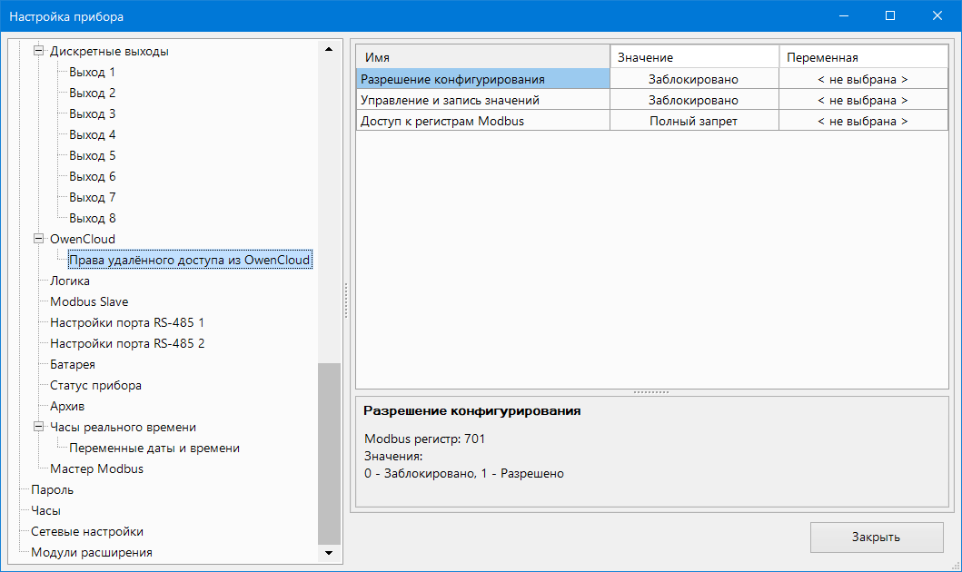This screenshot has height=572, width=962.
Task: Select Мастер Modbus in the tree
Action: click(x=96, y=469)
